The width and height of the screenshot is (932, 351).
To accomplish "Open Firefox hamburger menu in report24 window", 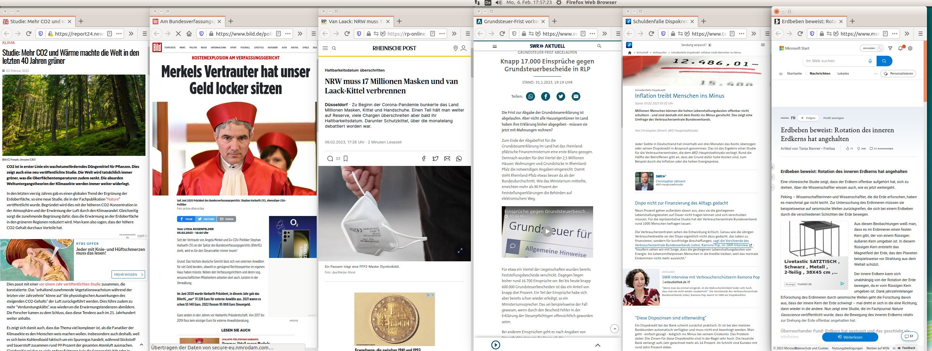I will (145, 34).
